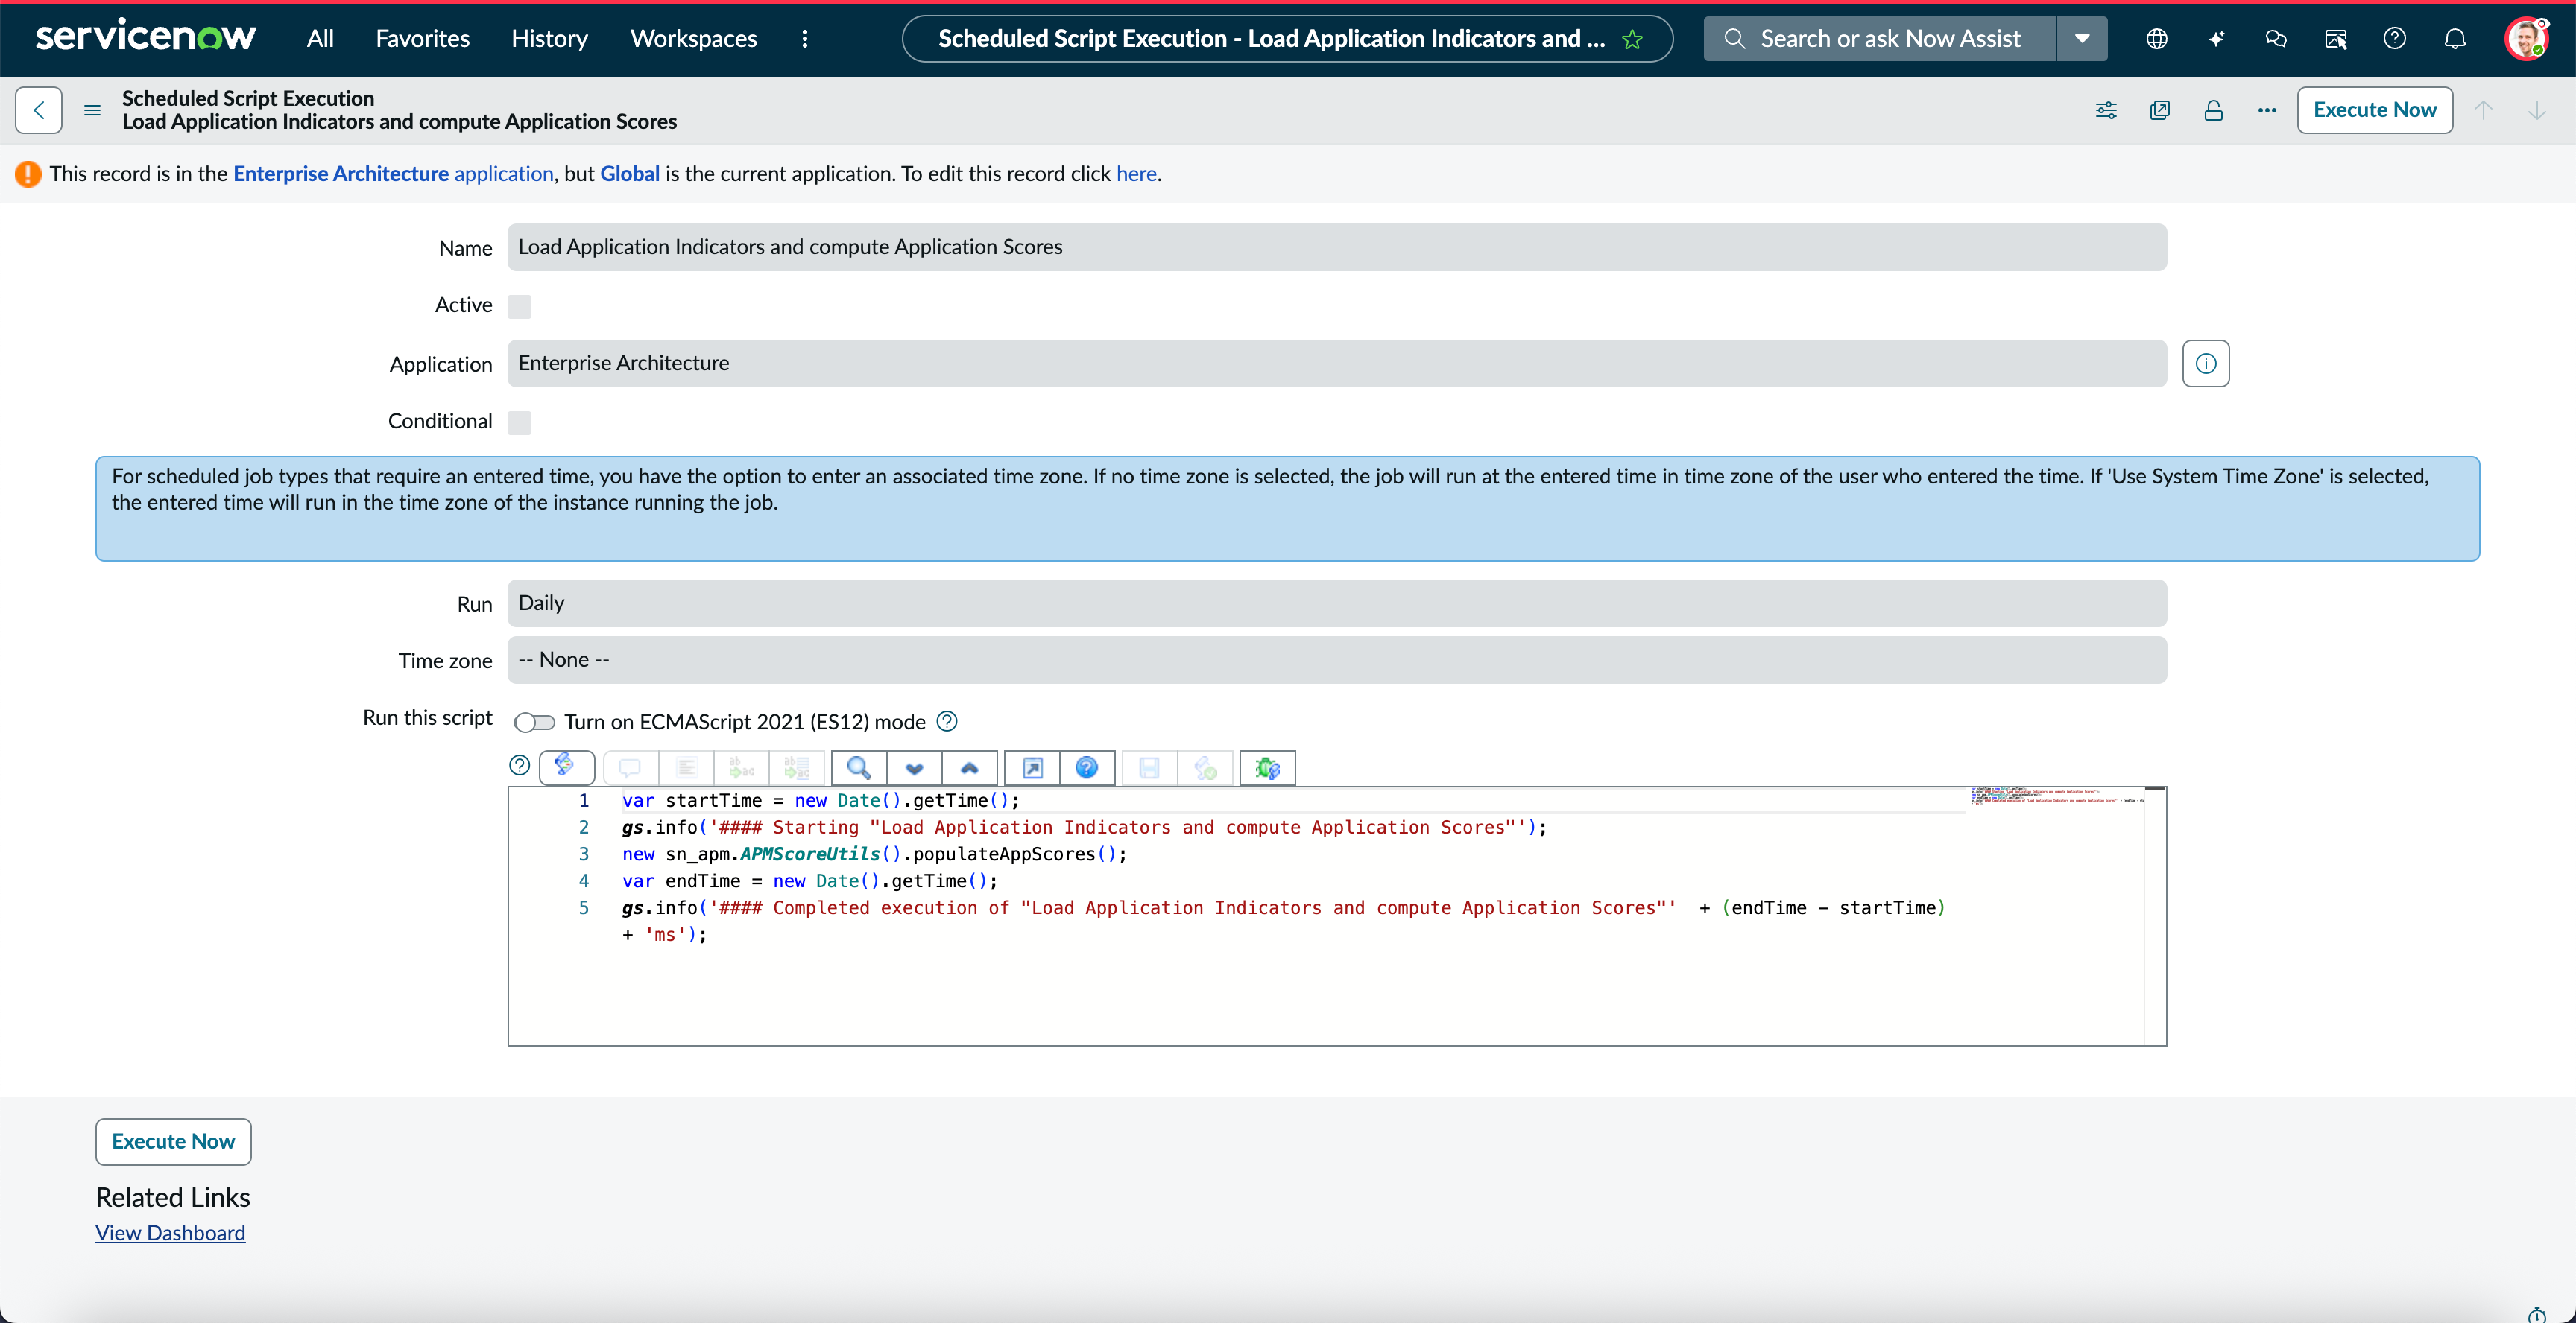
Task: Click the next record down arrow
Action: pos(2537,110)
